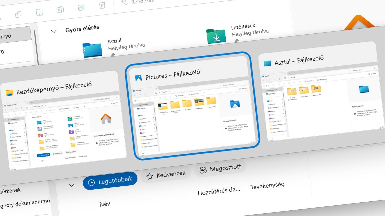Click the Share arrow icon in the toolbar
The height and width of the screenshot is (216, 385).
point(81,7)
